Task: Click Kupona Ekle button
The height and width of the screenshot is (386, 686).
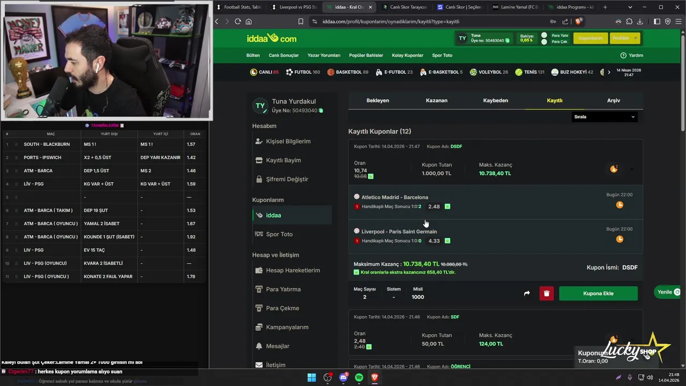Action: coord(598,293)
